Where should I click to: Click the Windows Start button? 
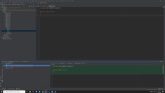[x=2, y=92]
